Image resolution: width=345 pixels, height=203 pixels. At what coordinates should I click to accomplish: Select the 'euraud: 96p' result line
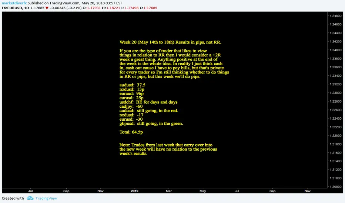coord(131,93)
